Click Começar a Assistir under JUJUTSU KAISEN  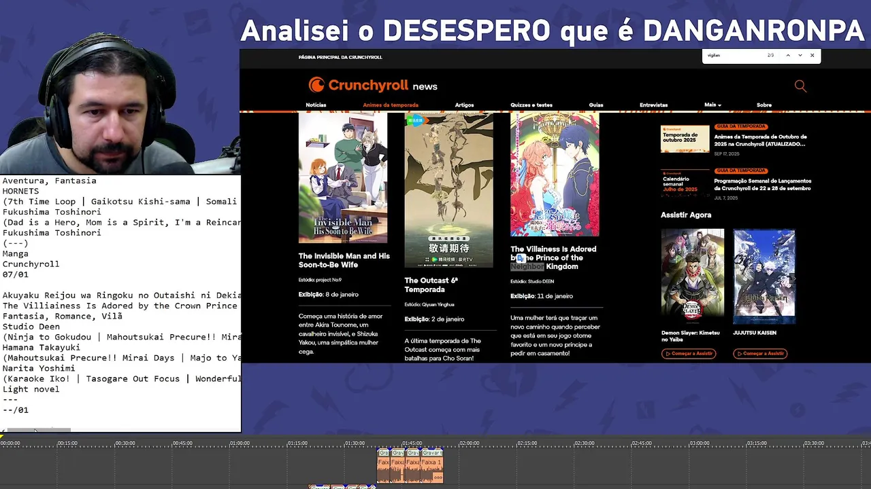point(760,353)
